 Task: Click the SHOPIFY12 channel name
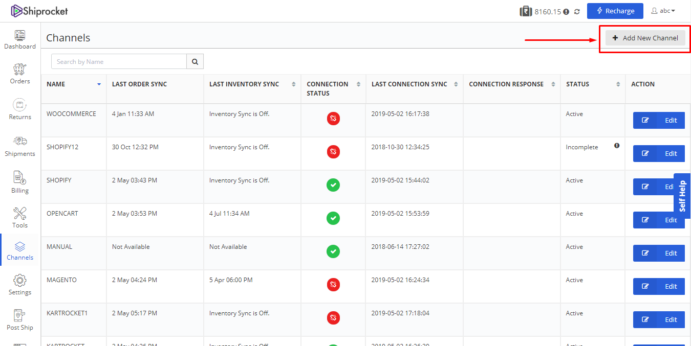[x=62, y=147]
